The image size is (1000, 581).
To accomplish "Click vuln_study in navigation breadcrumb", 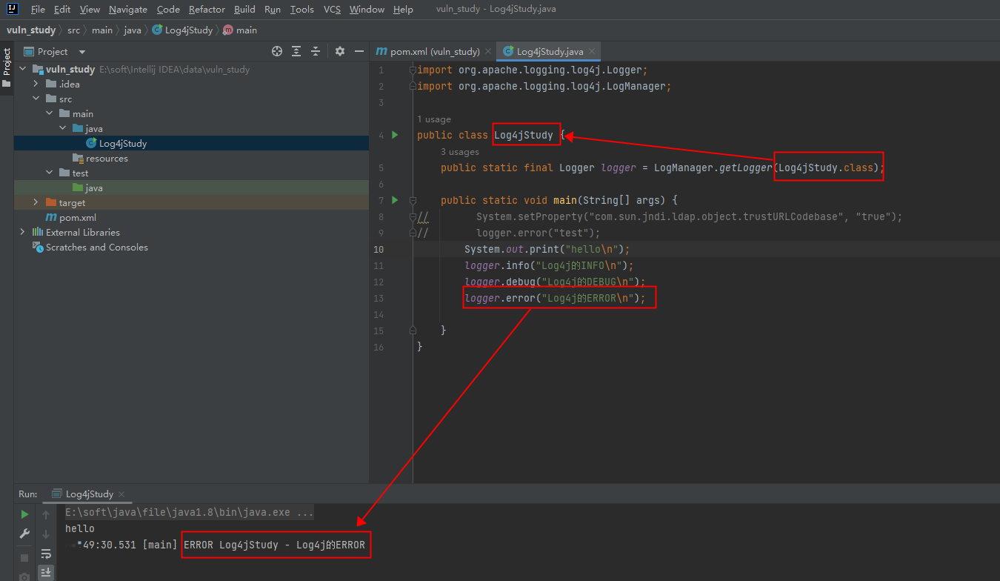I will pos(31,30).
